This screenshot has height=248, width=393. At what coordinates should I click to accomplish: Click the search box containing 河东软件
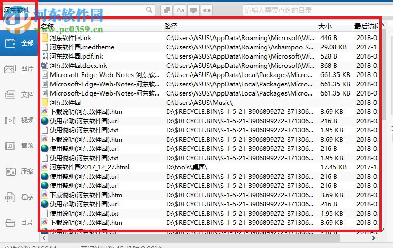tap(78, 10)
